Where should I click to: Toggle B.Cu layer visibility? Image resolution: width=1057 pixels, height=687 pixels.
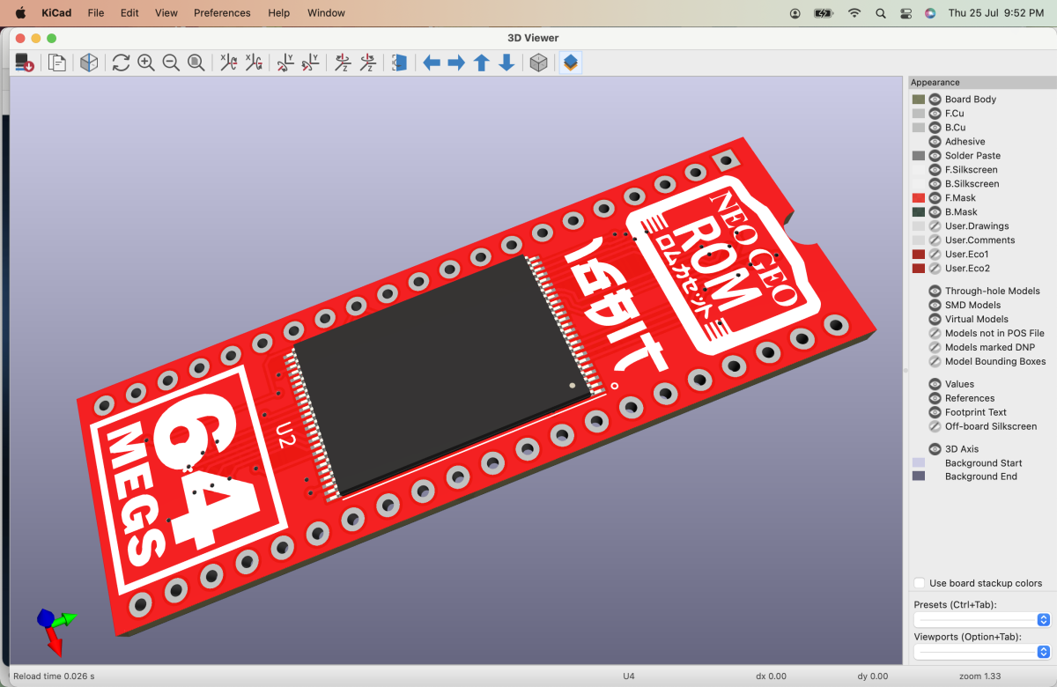pos(935,128)
